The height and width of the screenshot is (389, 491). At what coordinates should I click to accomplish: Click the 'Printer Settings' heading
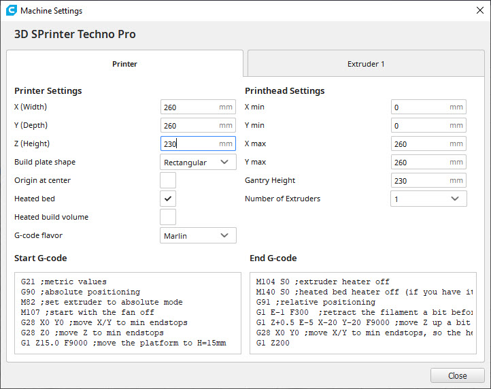pyautogui.click(x=48, y=91)
